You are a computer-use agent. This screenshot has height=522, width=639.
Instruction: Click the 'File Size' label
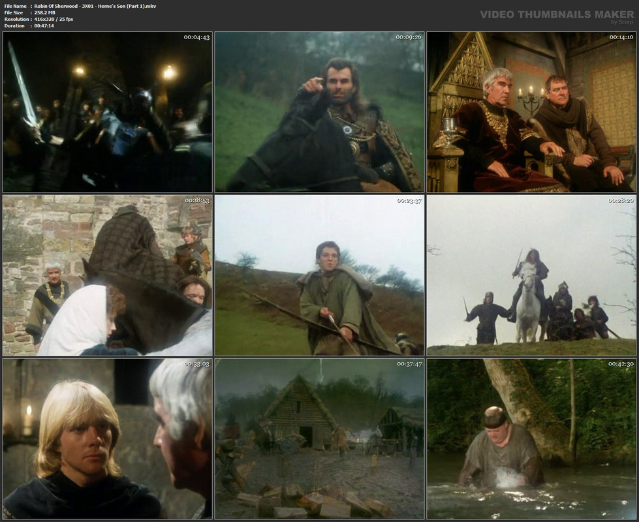coord(14,12)
